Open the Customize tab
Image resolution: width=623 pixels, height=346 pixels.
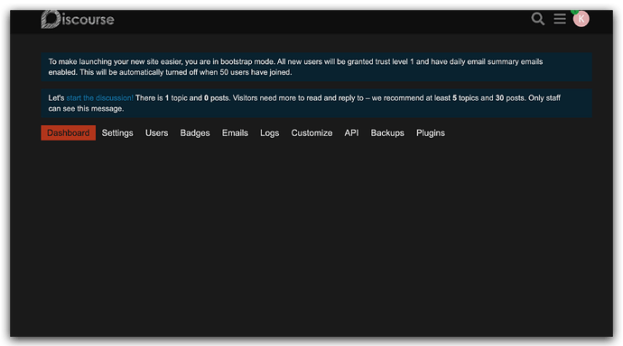click(x=311, y=132)
